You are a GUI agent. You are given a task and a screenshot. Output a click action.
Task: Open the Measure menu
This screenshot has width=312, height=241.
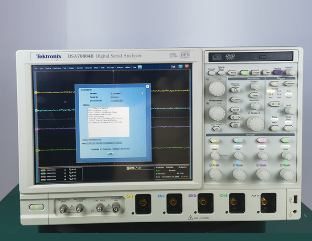click(x=89, y=68)
